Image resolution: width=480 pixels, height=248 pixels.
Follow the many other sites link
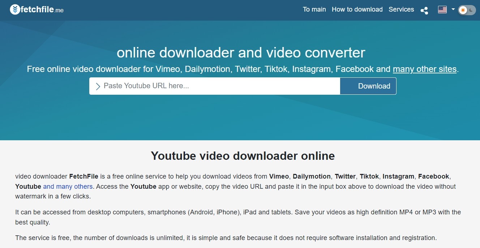425,69
